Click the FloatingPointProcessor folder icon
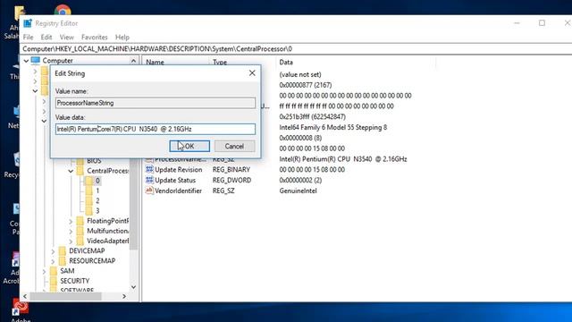 pyautogui.click(x=80, y=221)
